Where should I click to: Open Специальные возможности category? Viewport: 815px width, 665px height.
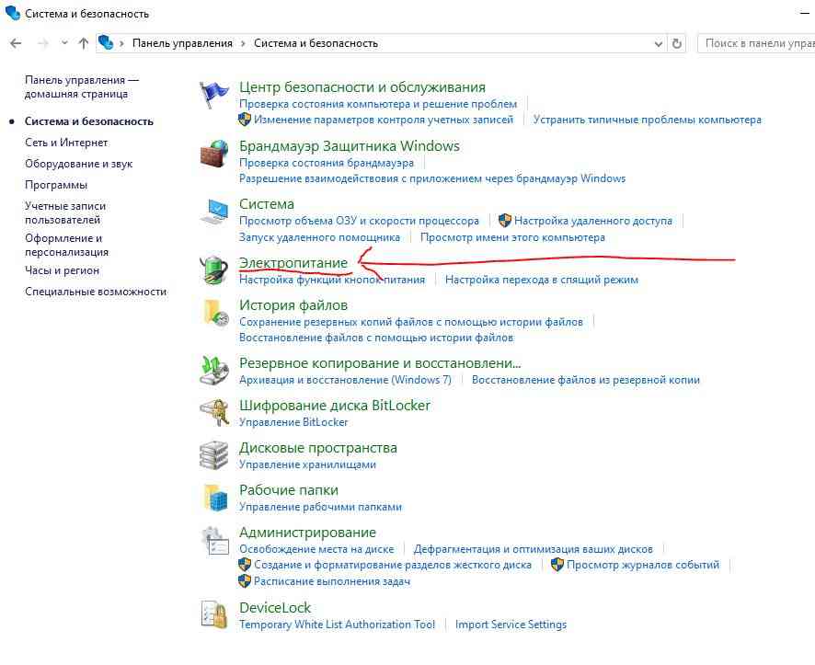pos(96,292)
